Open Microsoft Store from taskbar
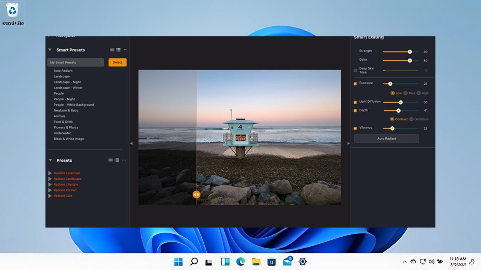Viewport: 481px width, 270px height. (x=272, y=262)
